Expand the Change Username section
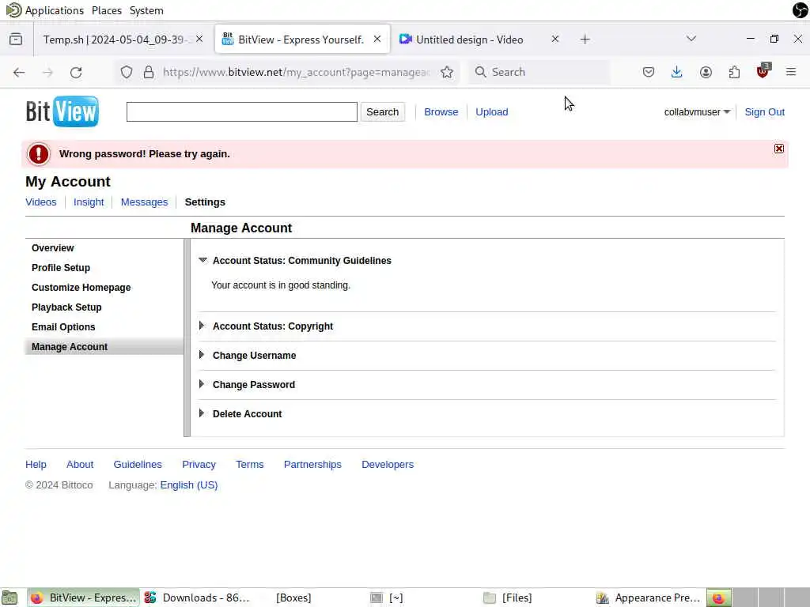The image size is (810, 607). click(202, 355)
